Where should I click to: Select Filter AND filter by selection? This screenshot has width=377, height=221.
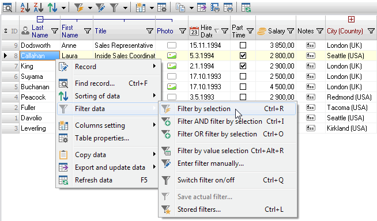click(x=228, y=121)
